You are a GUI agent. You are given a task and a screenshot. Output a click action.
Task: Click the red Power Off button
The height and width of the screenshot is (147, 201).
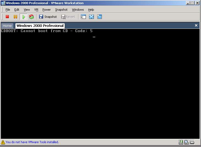click(7, 17)
